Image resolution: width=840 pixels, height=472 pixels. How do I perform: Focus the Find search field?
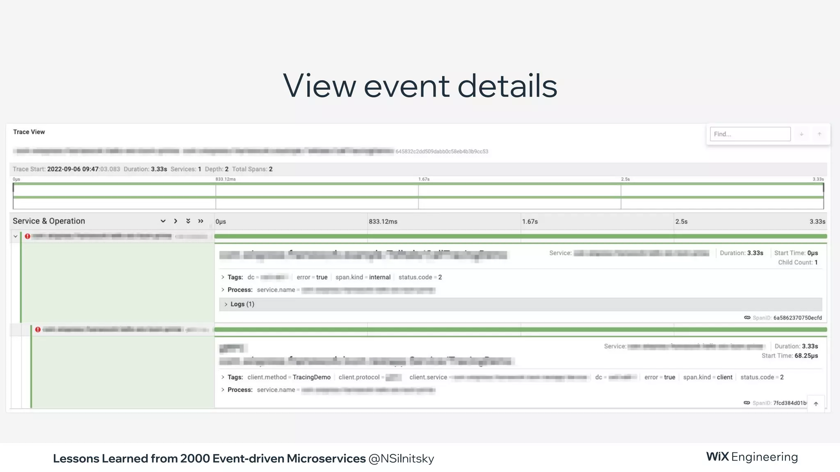(750, 134)
